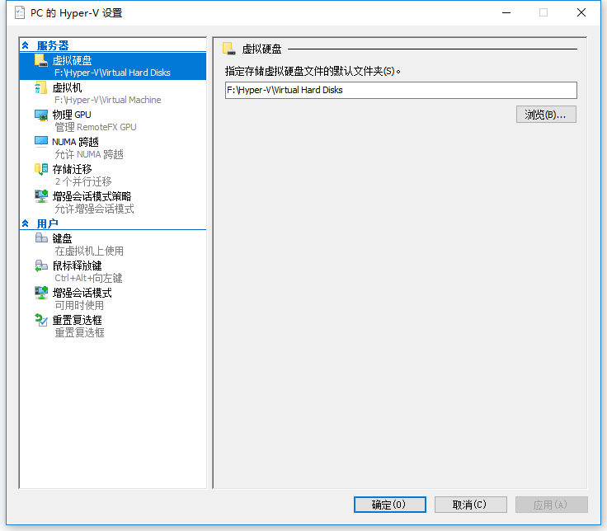This screenshot has width=607, height=531.
Task: Click the 服务器 section header
Action: (x=53, y=45)
